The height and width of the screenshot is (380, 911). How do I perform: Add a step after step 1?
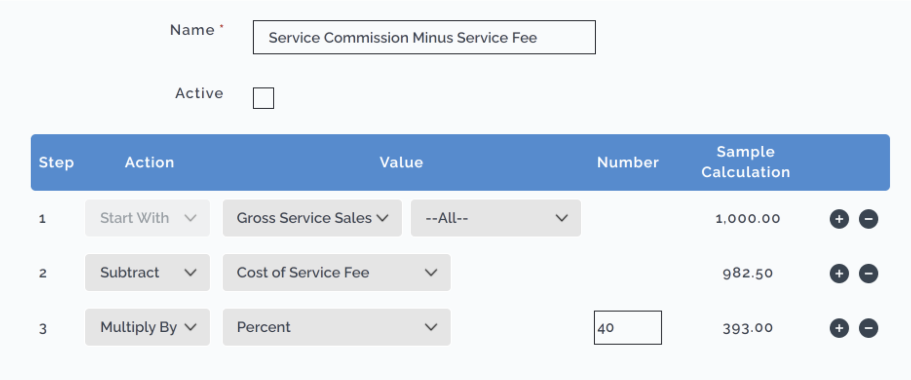(839, 219)
